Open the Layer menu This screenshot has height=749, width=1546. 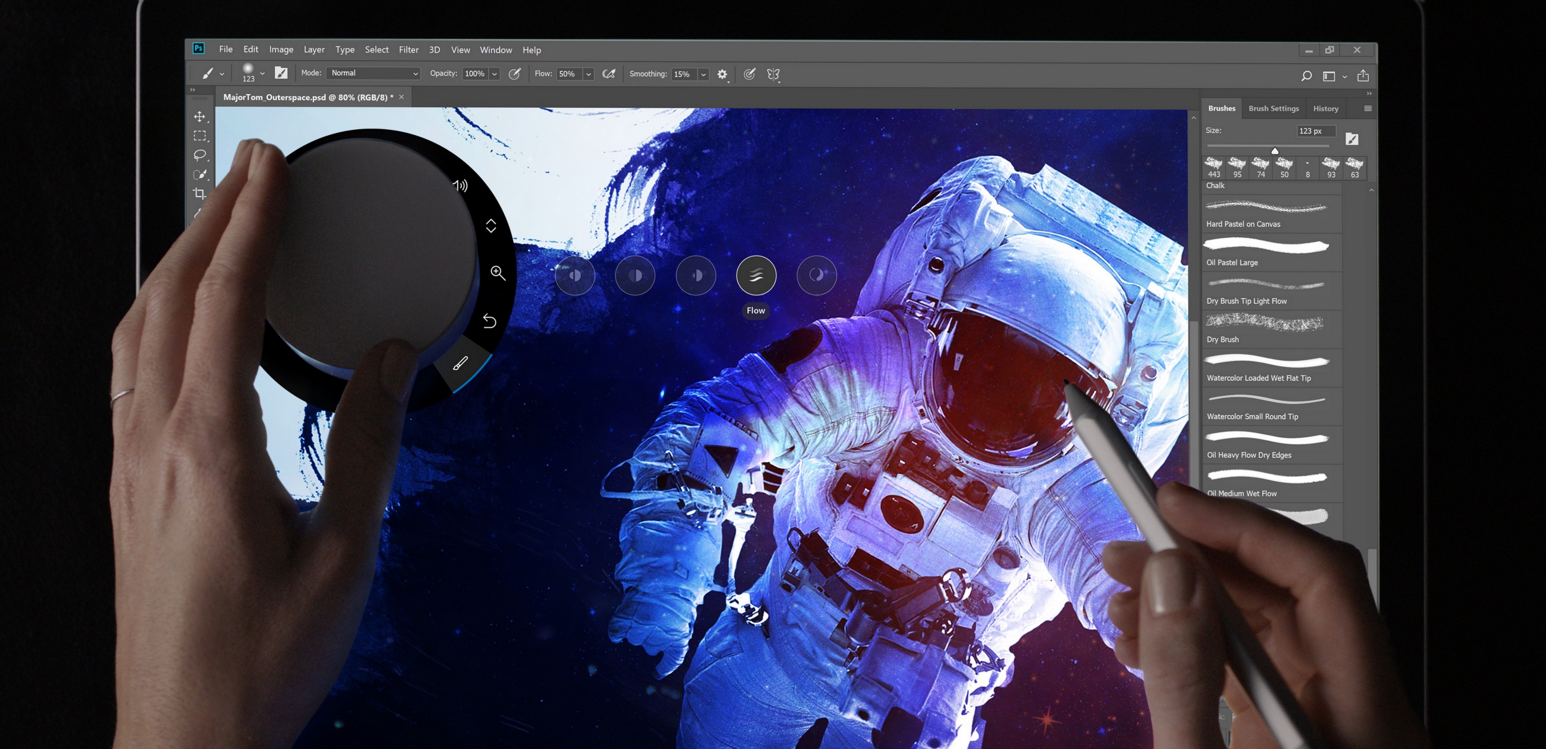tap(314, 50)
